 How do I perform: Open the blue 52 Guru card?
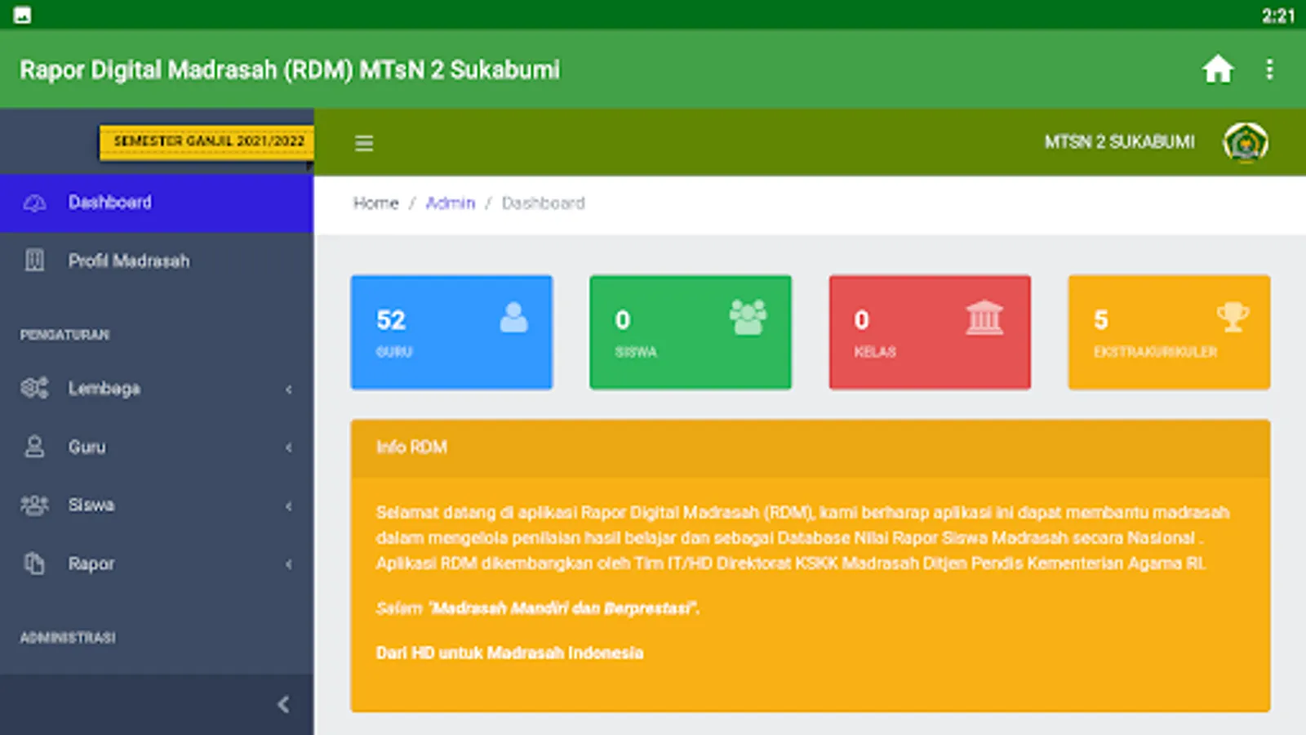coord(451,332)
